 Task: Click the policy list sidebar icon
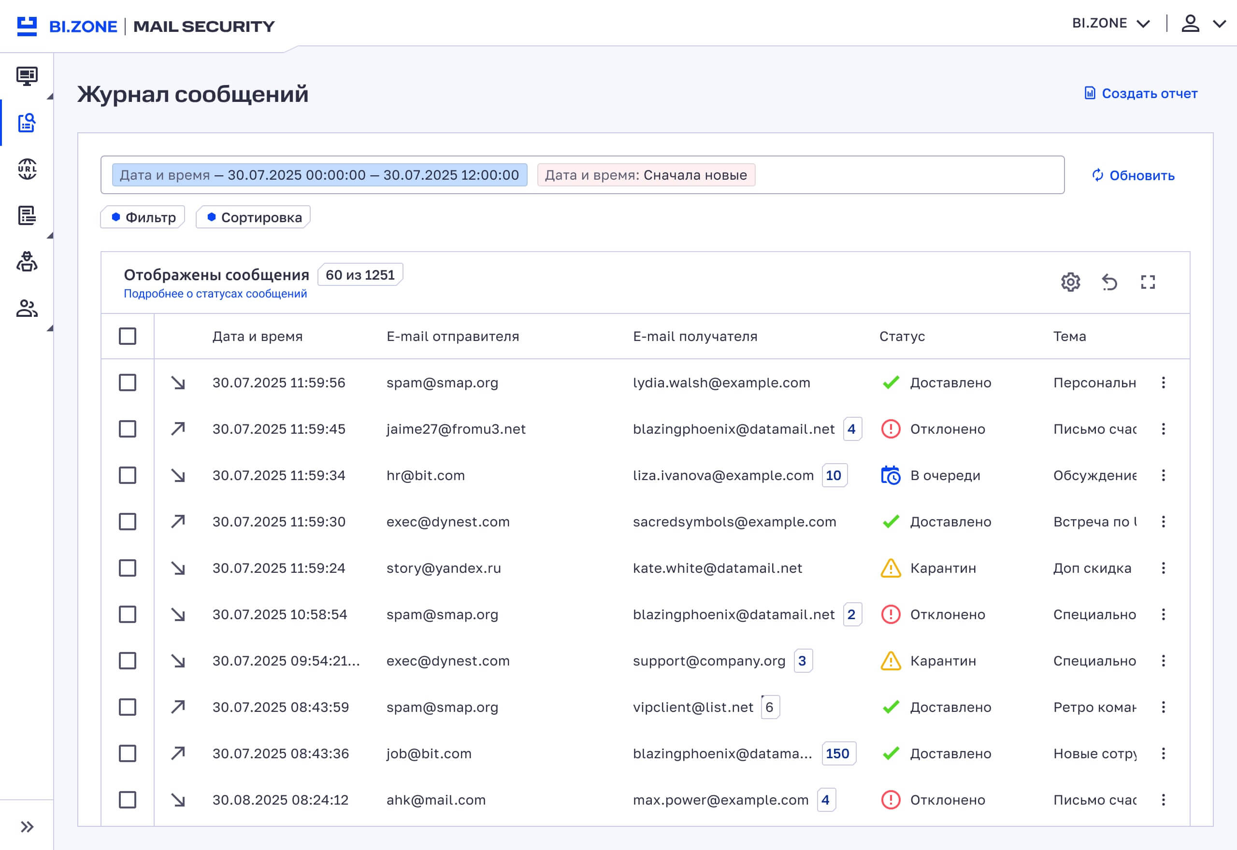click(27, 216)
